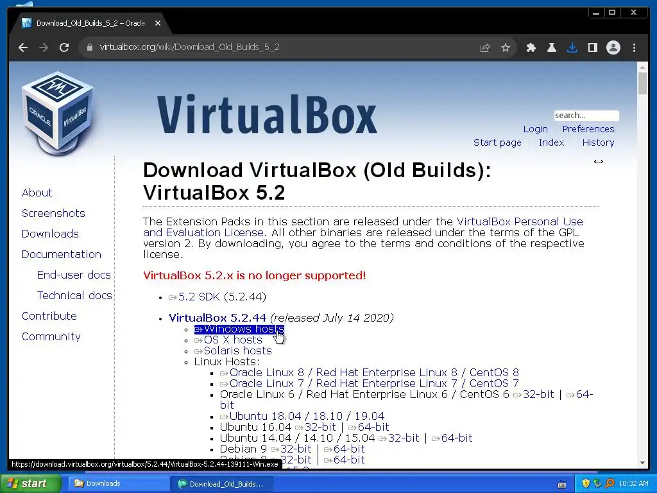Viewport: 657px width, 493px height.
Task: Download Ubuntu 14.04 64-bit package
Action: pyautogui.click(x=452, y=438)
